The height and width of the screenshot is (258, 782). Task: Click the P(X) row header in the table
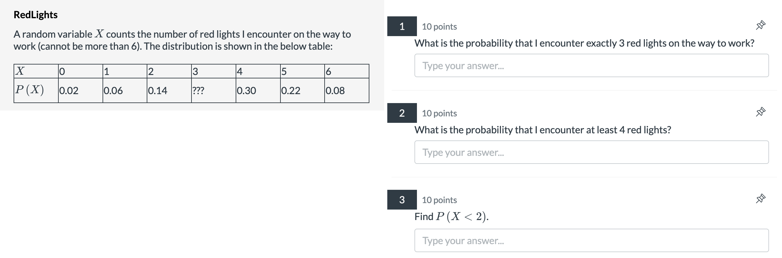29,90
